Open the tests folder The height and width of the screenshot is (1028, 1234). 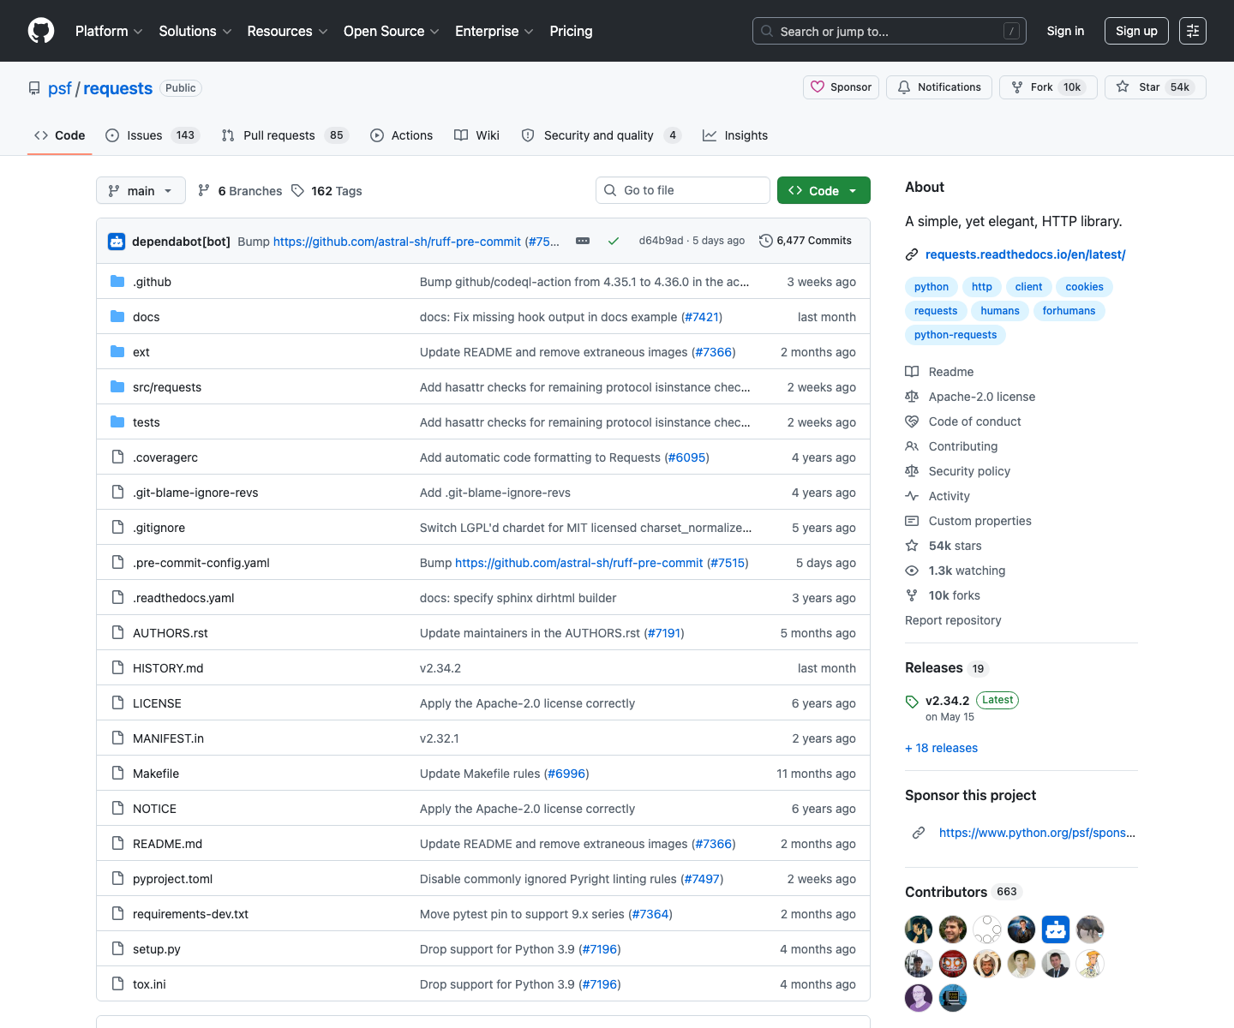(x=146, y=422)
